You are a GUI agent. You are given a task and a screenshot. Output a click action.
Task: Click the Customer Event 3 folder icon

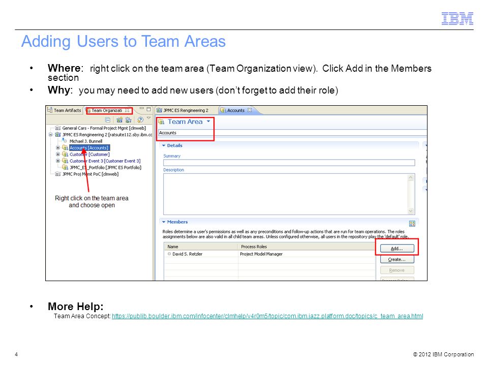(65, 161)
